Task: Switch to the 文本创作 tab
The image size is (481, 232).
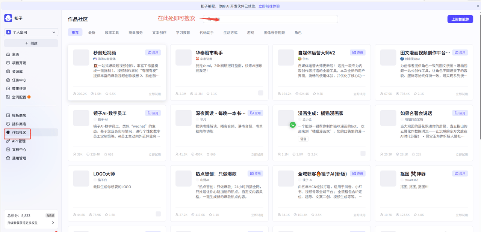Action: pos(159,33)
